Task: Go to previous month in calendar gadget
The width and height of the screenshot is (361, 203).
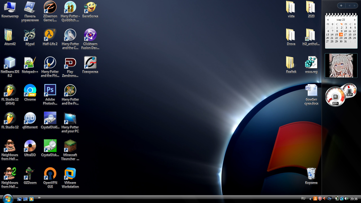Action: 328,20
